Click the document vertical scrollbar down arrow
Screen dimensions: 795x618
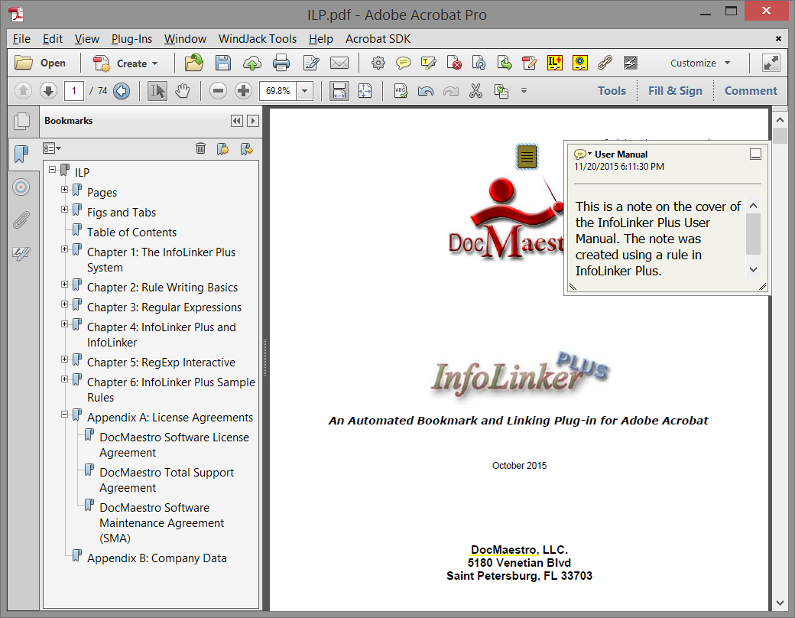pyautogui.click(x=780, y=603)
